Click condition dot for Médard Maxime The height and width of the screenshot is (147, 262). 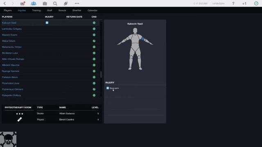point(94,65)
